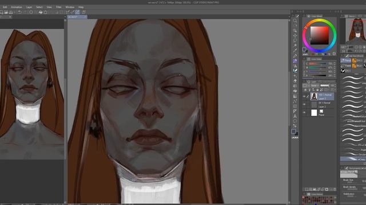
Task: Select the Text tool
Action: (x=295, y=116)
